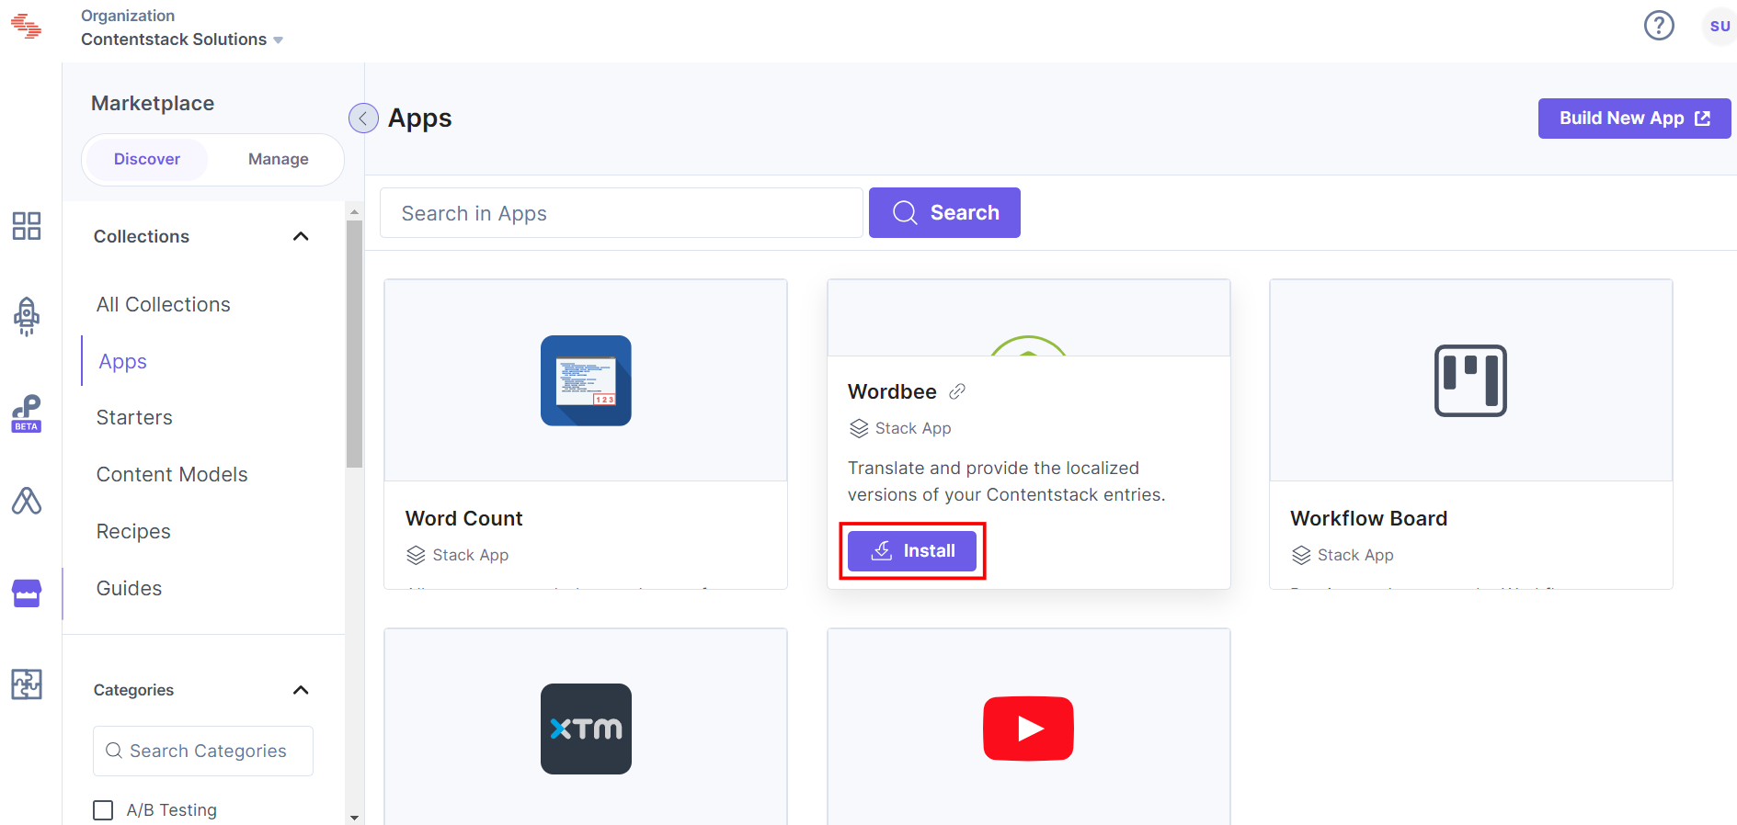Select Apps in the Collections list

pyautogui.click(x=123, y=361)
